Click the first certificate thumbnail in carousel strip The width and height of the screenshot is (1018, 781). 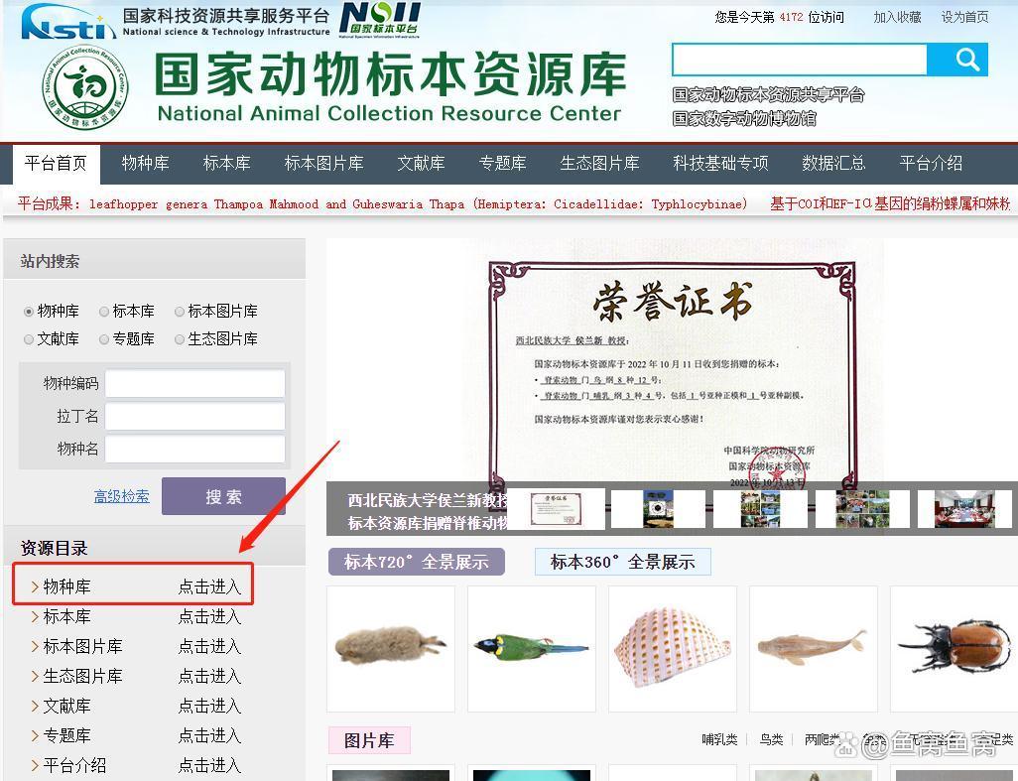point(555,509)
